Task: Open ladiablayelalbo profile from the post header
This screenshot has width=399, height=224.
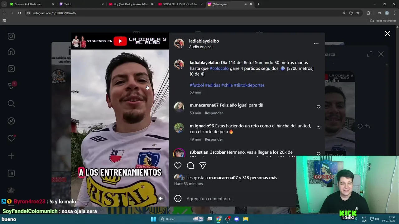Action: tap(204, 41)
